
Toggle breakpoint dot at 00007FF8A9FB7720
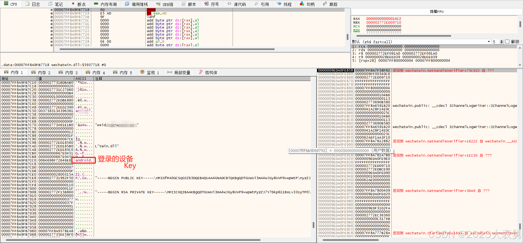[51, 27]
